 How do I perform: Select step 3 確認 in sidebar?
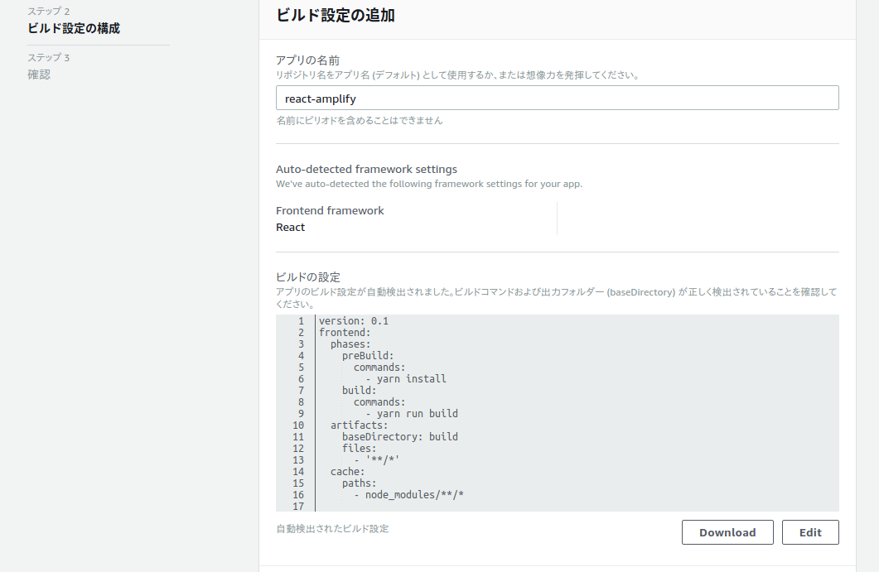coord(39,75)
